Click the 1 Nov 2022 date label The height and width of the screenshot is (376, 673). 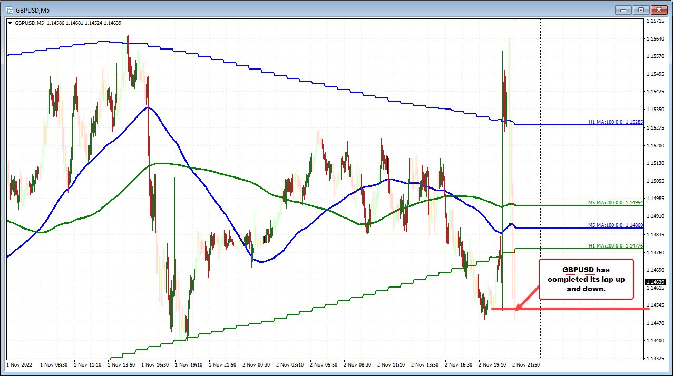point(19,364)
